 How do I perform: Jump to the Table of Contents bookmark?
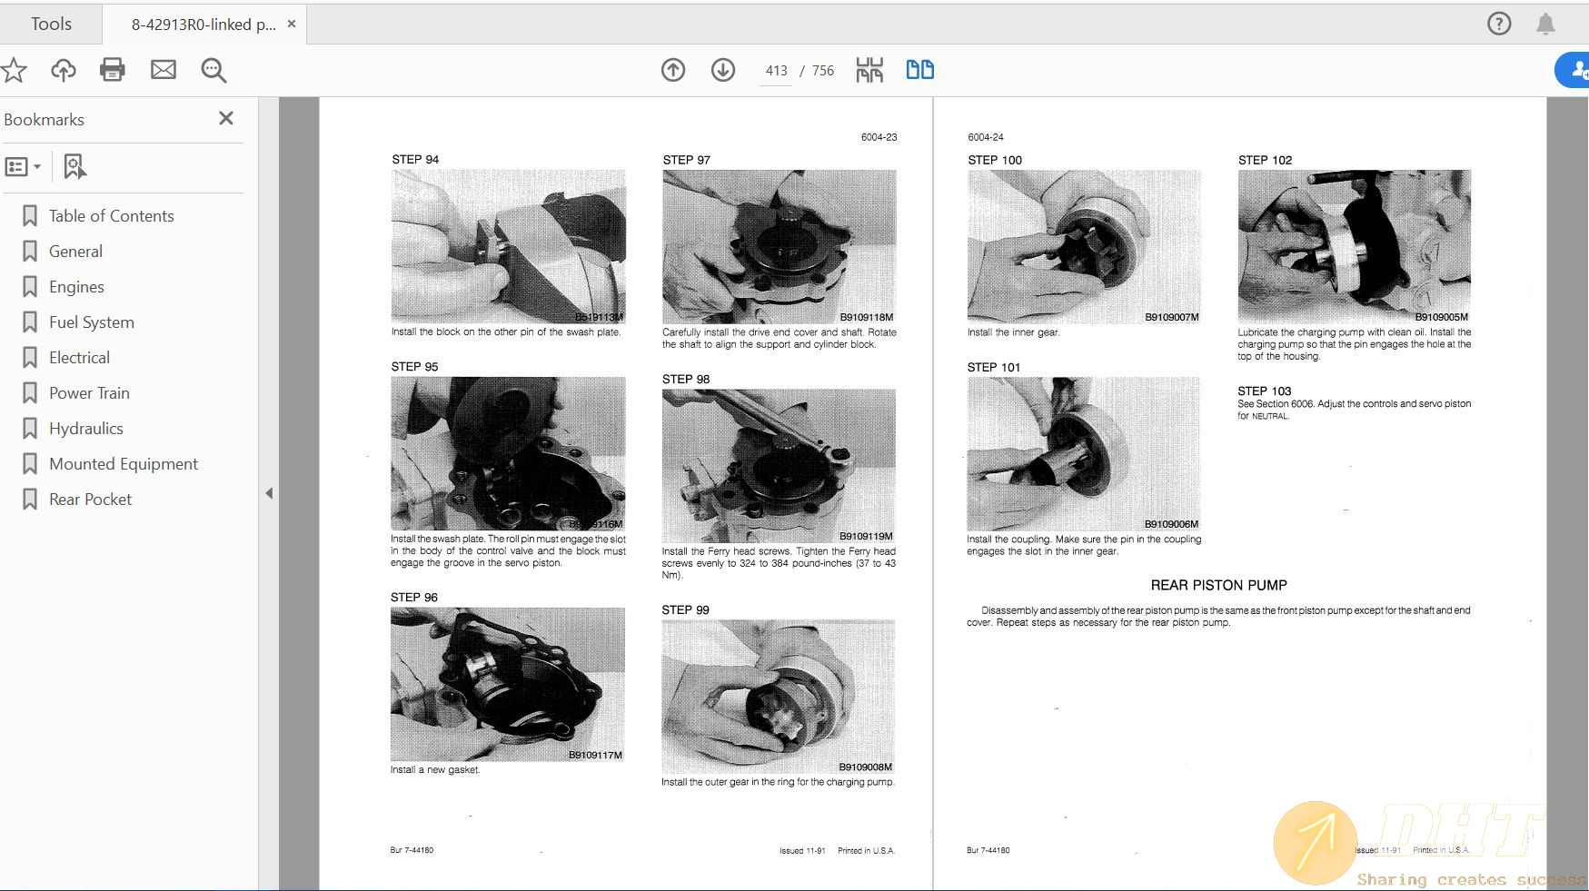pos(111,216)
